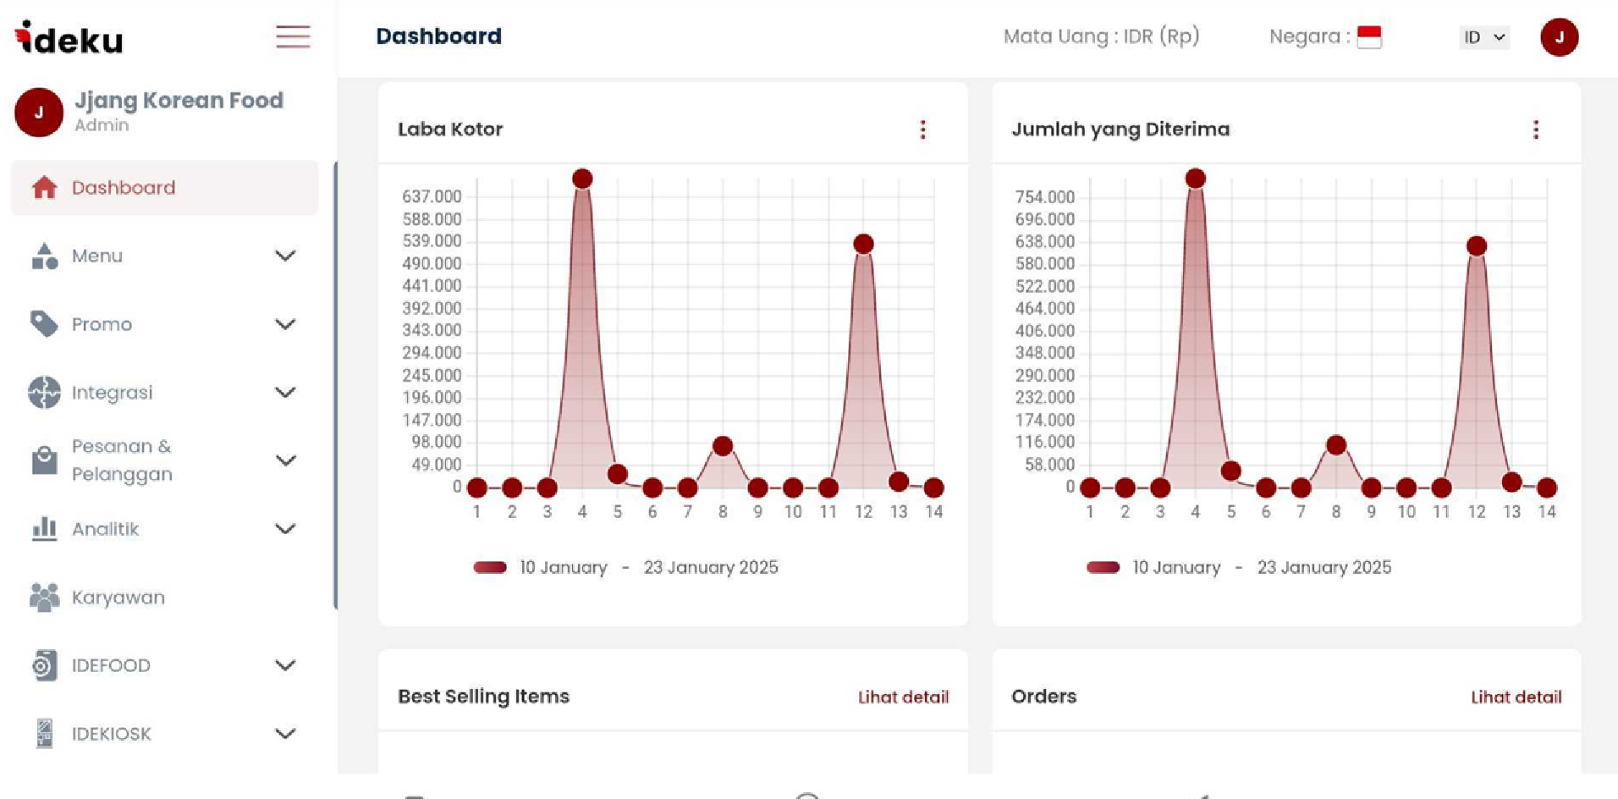Click the IDEFOOD icon
Viewport: 1618px width, 799px height.
(x=44, y=665)
